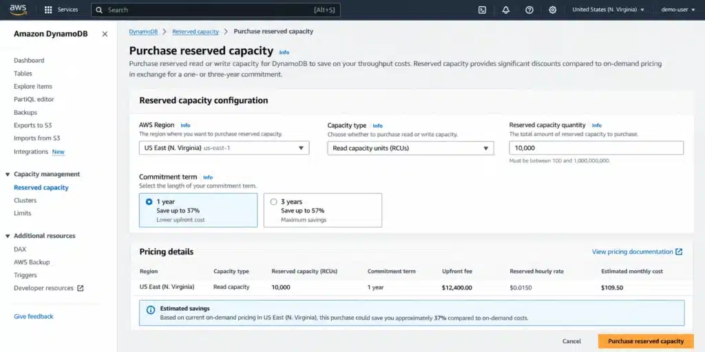Open Imports from S3 in the sidebar
This screenshot has height=352, width=705.
[x=37, y=138]
